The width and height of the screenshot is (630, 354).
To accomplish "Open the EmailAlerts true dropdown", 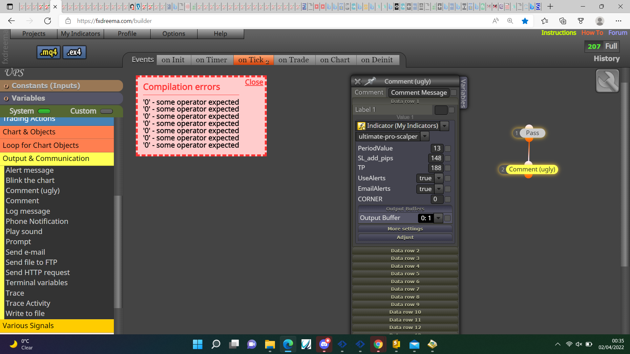I will [x=439, y=189].
